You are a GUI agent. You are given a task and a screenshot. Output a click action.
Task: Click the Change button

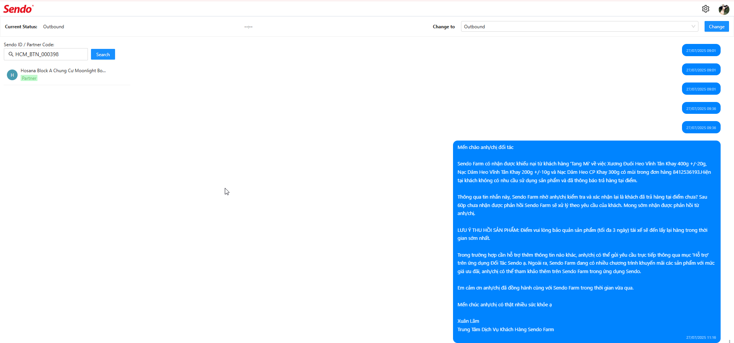click(716, 26)
